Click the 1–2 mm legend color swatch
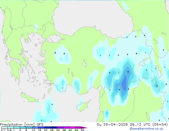 pyautogui.click(x=17, y=128)
